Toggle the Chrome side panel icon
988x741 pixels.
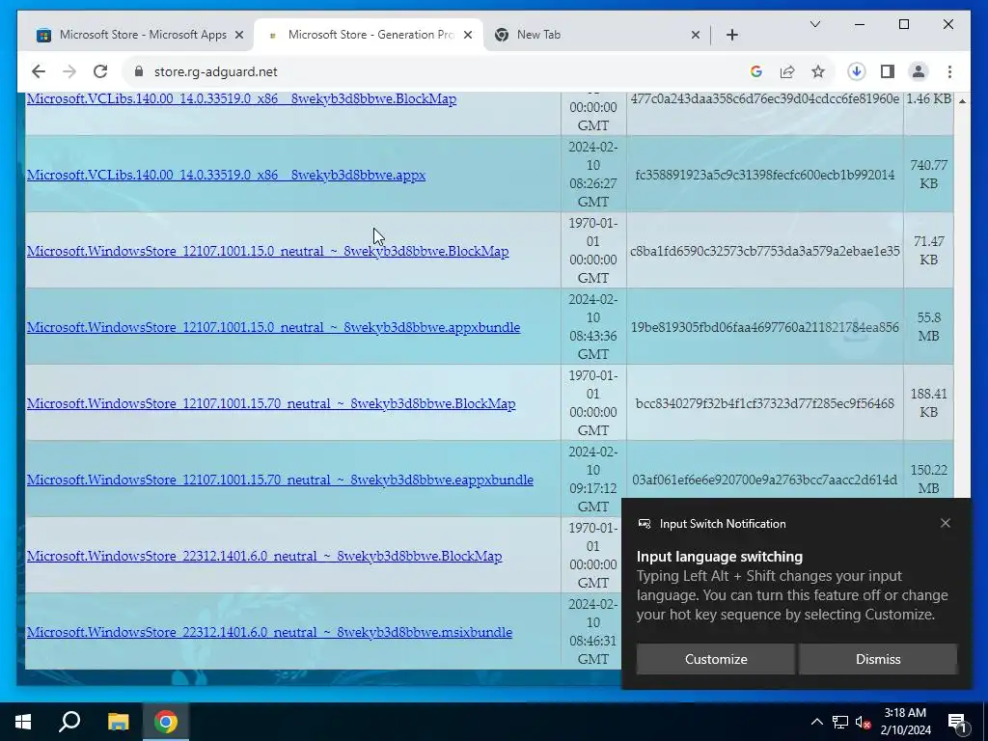[888, 71]
